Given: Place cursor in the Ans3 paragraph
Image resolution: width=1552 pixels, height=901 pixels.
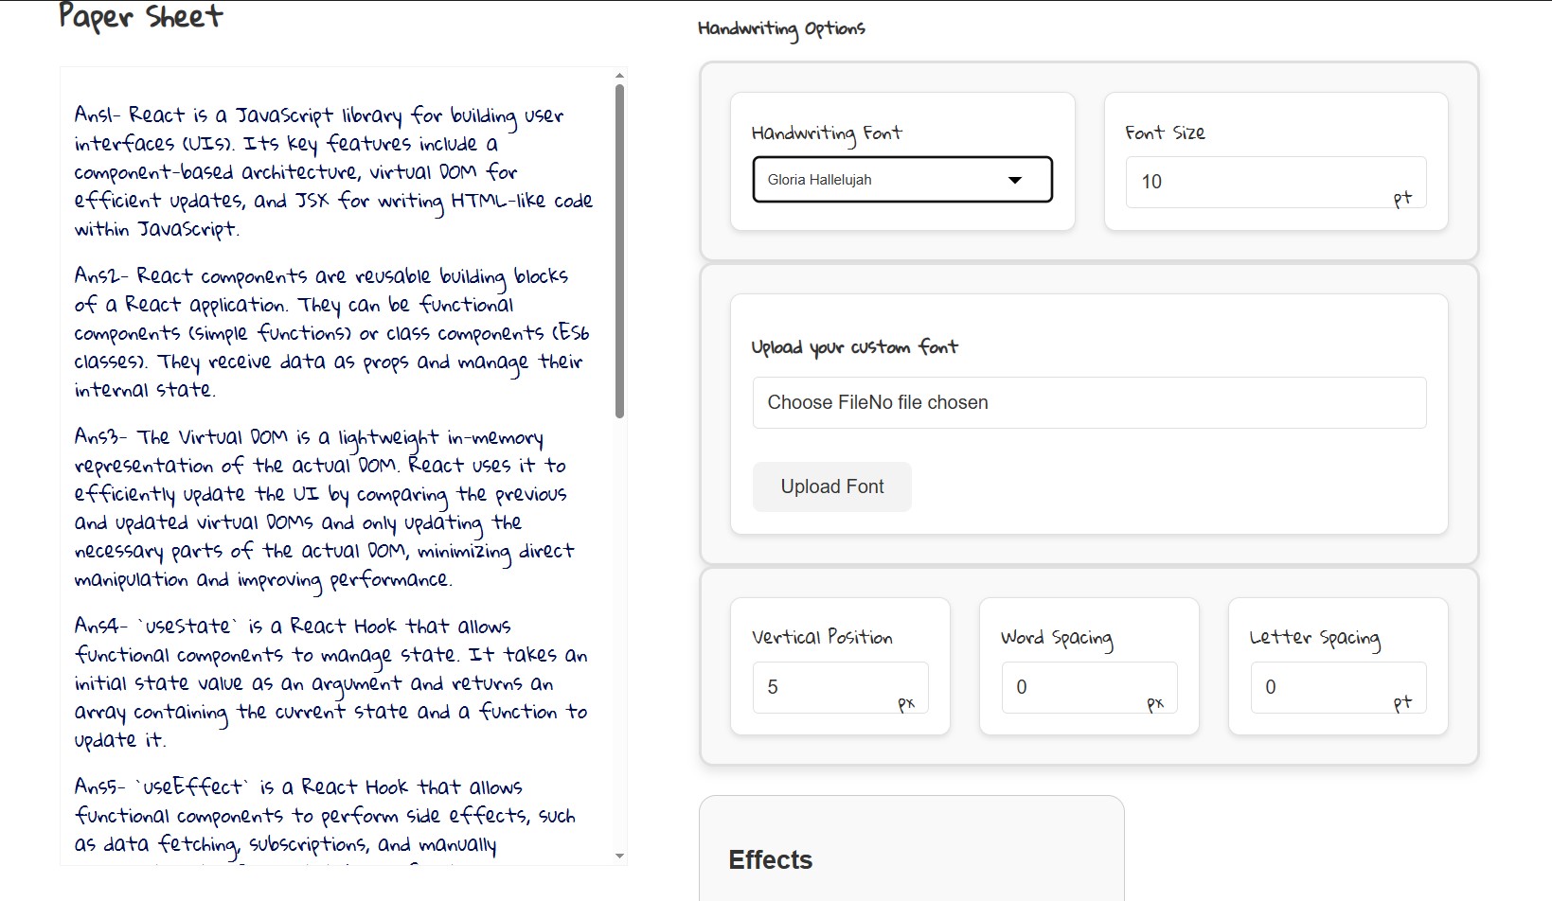Looking at the screenshot, I should (322, 508).
